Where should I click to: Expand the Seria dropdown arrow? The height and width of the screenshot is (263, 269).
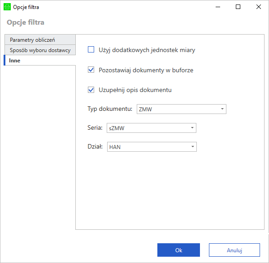[192, 128]
